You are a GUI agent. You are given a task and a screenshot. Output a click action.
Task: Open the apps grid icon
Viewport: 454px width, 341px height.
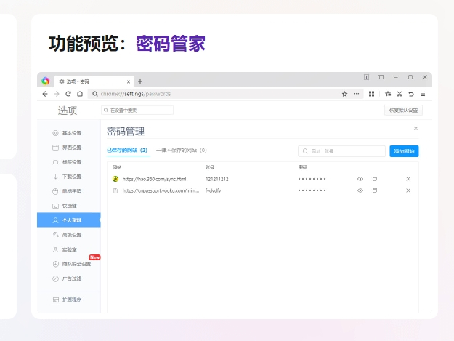[x=371, y=94]
